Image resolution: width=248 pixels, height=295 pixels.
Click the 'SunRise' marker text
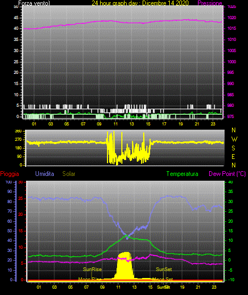92,269
